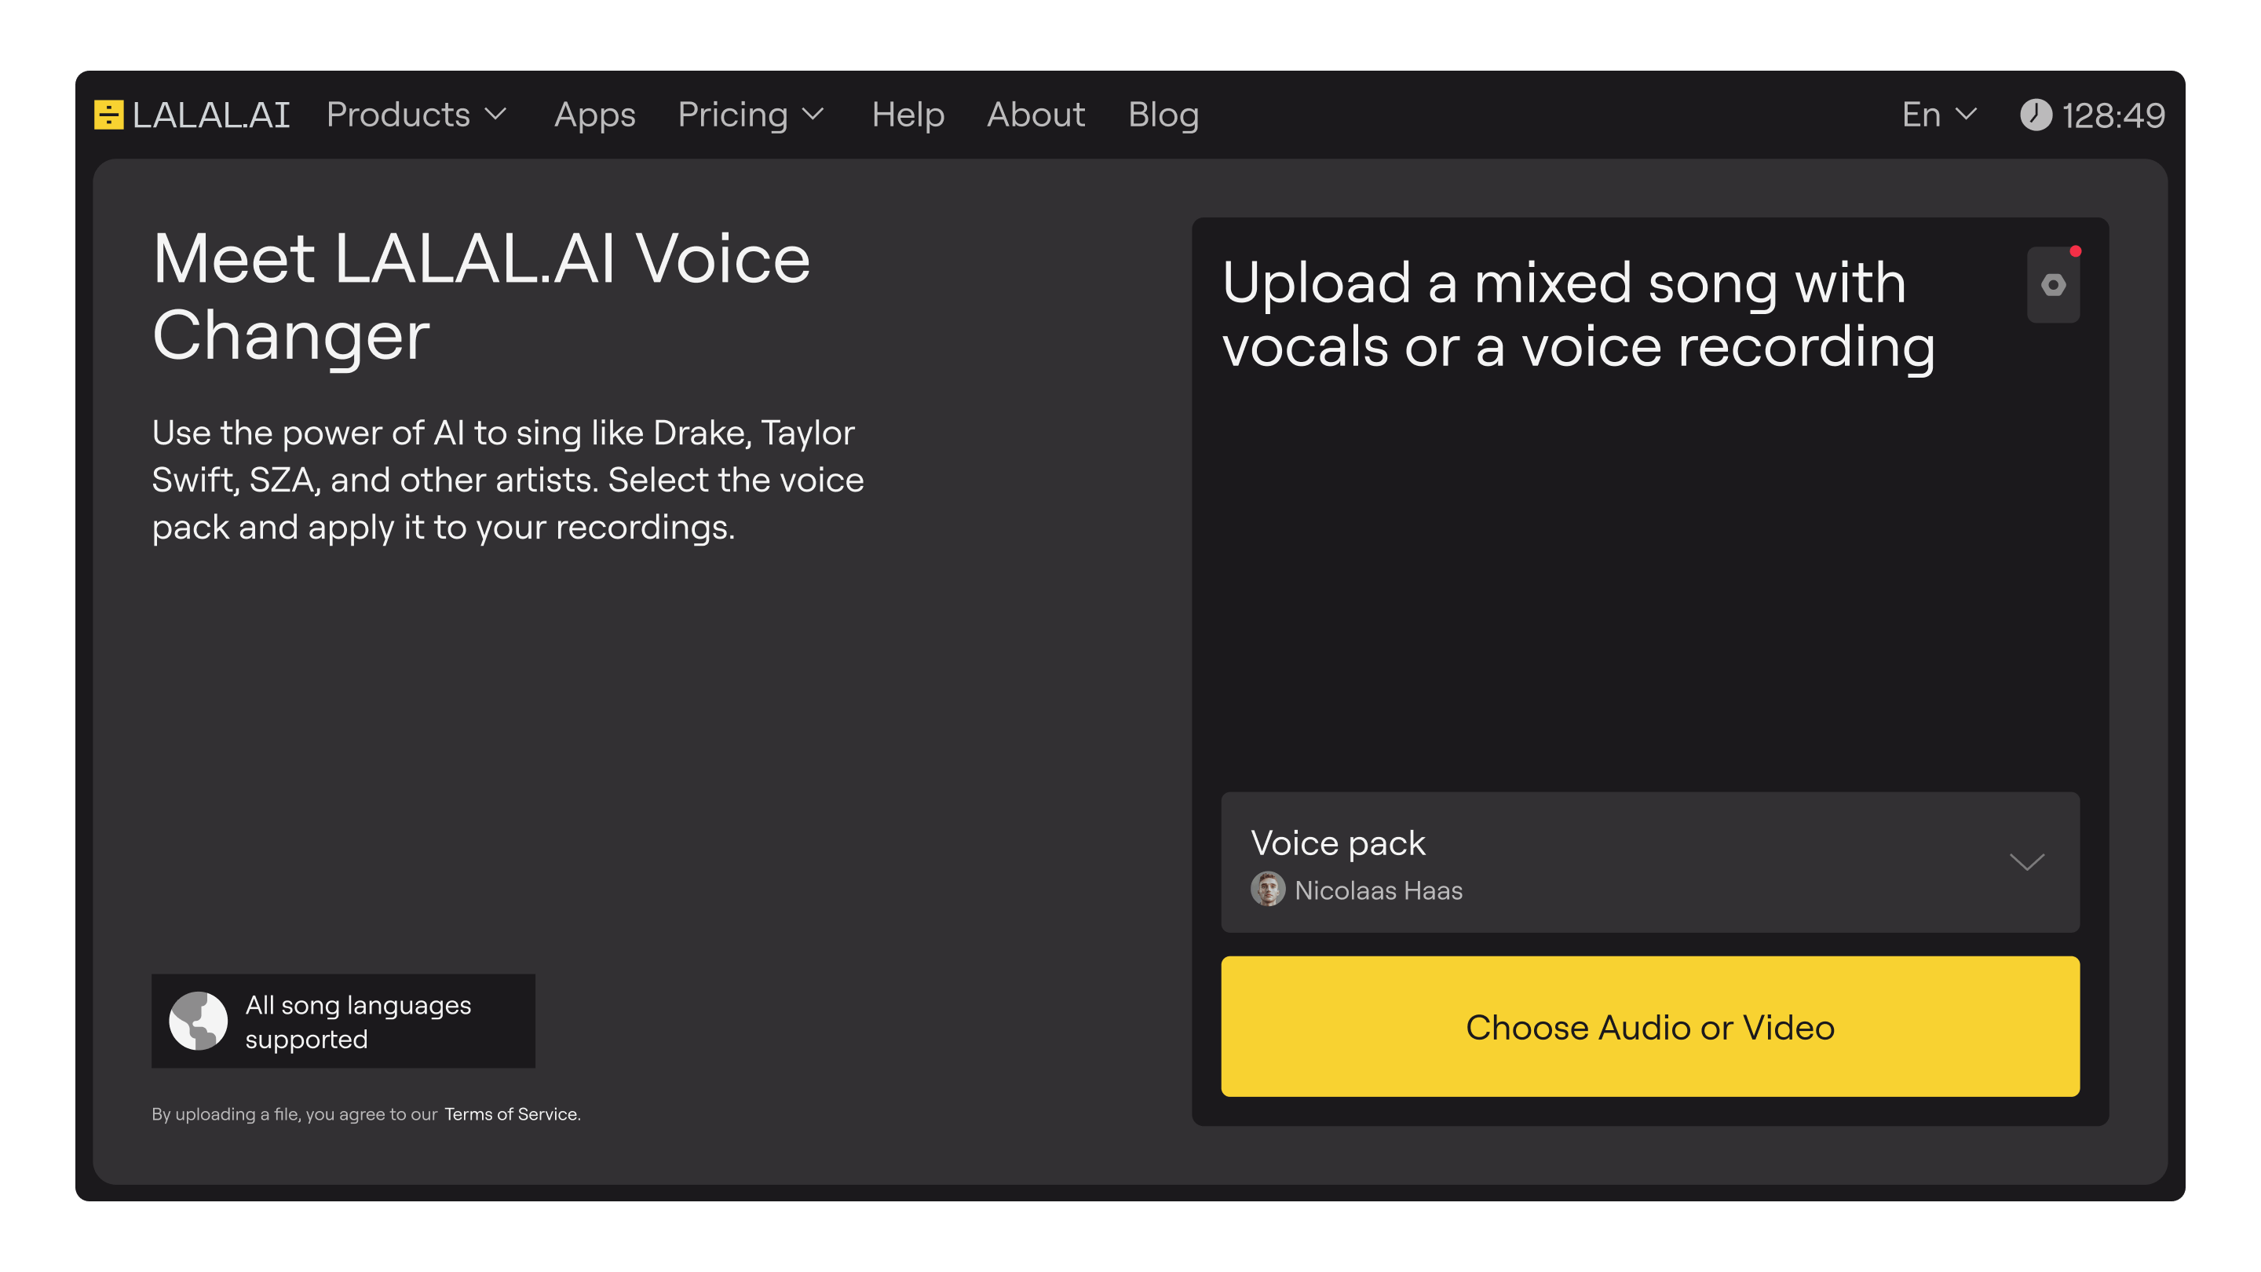Click the Products menu label
Screen dimensions: 2261x1272
pyautogui.click(x=399, y=115)
